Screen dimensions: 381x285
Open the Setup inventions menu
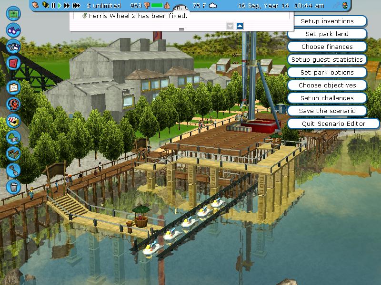point(327,21)
